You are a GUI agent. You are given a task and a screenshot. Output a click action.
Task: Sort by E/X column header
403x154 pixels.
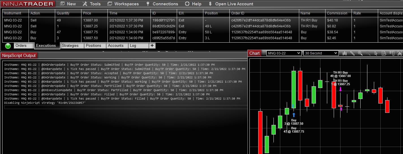(x=190, y=13)
